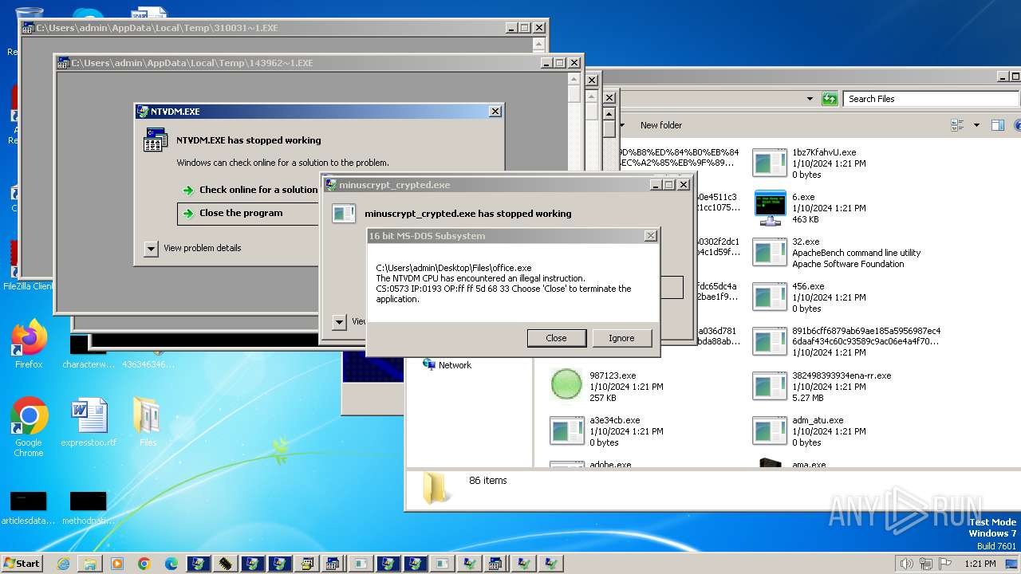Click scroll-up arrow in 310031~1.EXE window
1021x574 pixels.
point(539,44)
